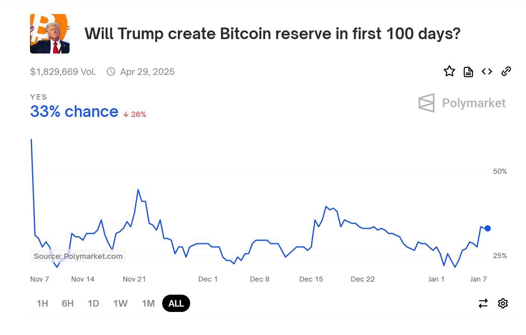
Task: Click the clock icon beside end date
Action: pyautogui.click(x=111, y=72)
